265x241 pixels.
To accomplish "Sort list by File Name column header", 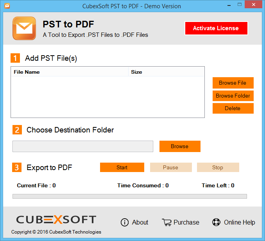I will (x=70, y=72).
